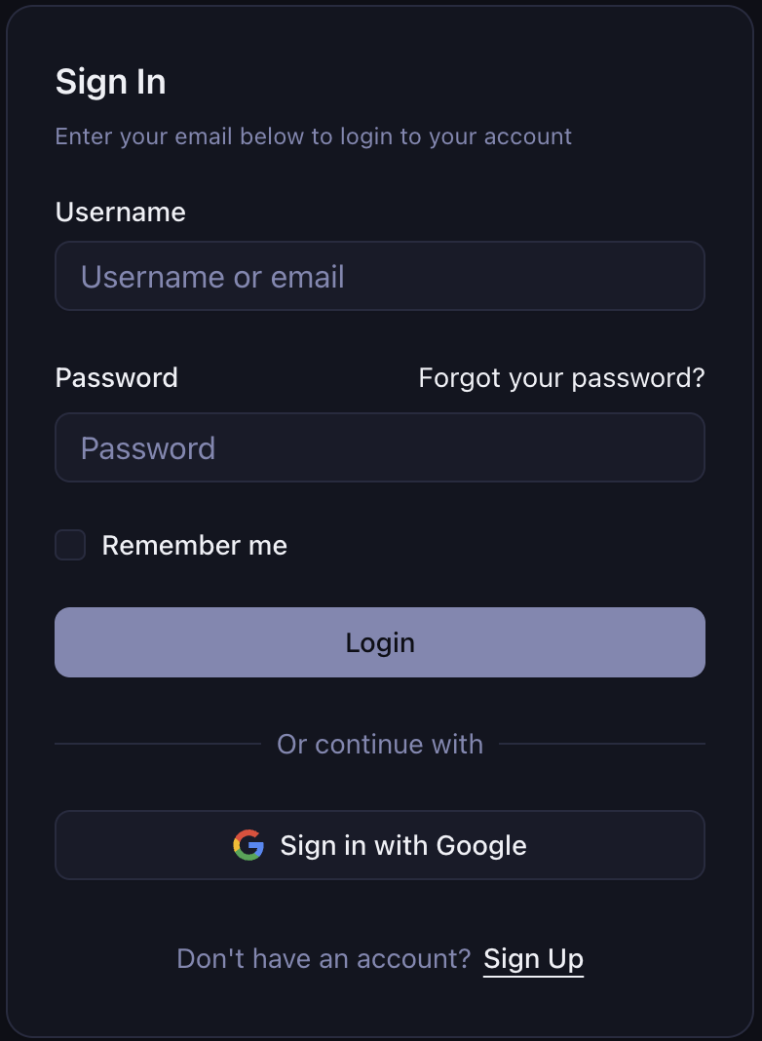Click the "Or continue with" divider text
Viewport: 762px width, 1041px height.
click(x=380, y=744)
